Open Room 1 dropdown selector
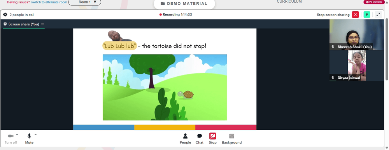This screenshot has width=389, height=150. pos(84,2)
